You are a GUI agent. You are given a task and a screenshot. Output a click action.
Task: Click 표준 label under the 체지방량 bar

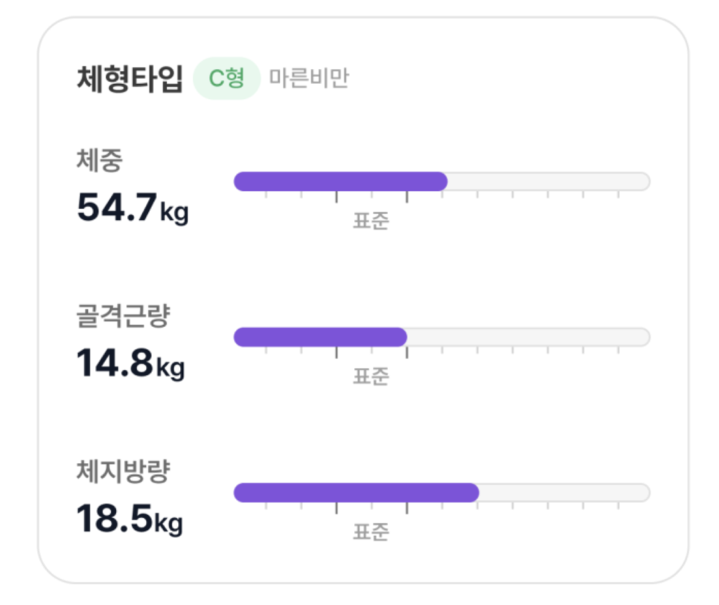[371, 532]
